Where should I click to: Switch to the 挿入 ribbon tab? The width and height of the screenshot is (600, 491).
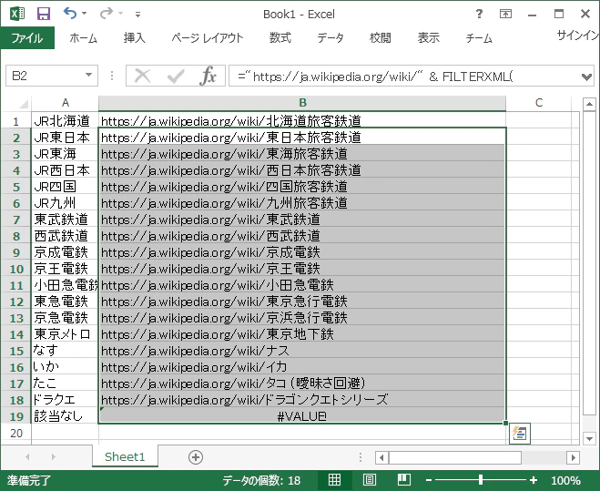(135, 38)
